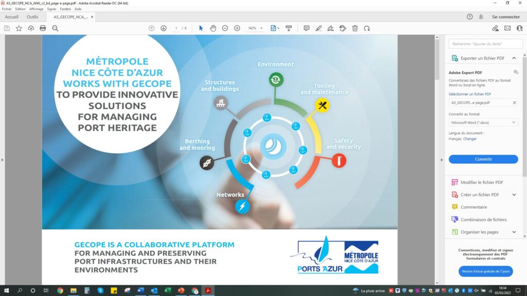The image size is (527, 296).
Task: Open the Edition menu
Action: [20, 9]
